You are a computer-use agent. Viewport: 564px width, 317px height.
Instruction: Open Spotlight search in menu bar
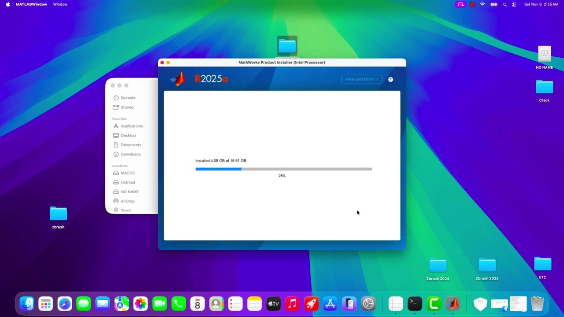click(505, 4)
